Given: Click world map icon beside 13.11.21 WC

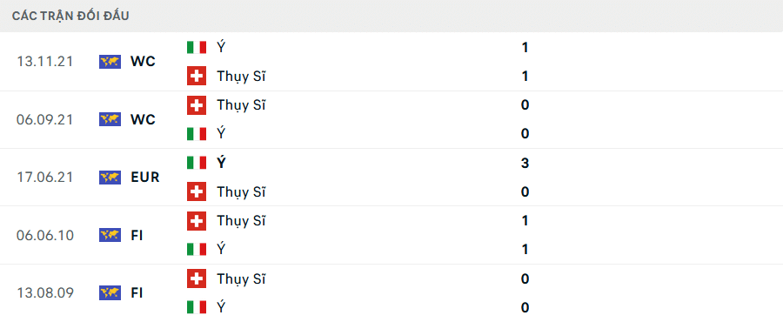Looking at the screenshot, I should (110, 62).
